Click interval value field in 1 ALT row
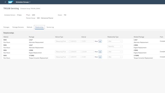 pyautogui.click(x=88, y=41)
